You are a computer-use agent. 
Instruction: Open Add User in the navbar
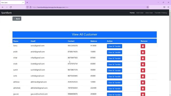coord(140,13)
